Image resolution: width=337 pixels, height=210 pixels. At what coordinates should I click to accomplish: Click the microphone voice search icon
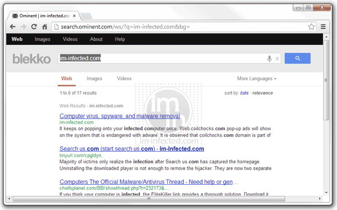[269, 58]
